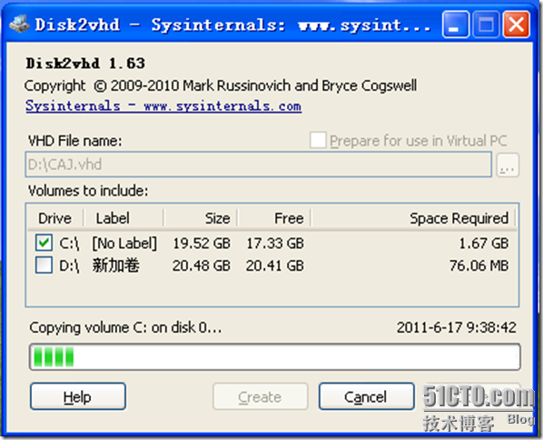The height and width of the screenshot is (440, 543).
Task: Click the disabled Create button
Action: tap(261, 396)
